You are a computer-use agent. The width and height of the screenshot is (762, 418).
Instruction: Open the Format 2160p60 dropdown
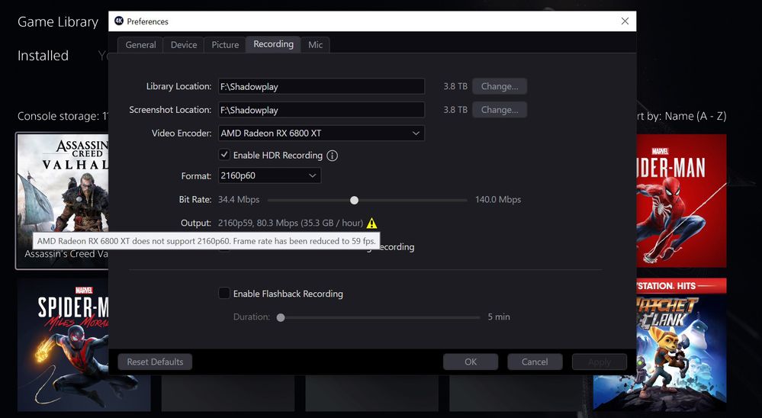pos(269,175)
